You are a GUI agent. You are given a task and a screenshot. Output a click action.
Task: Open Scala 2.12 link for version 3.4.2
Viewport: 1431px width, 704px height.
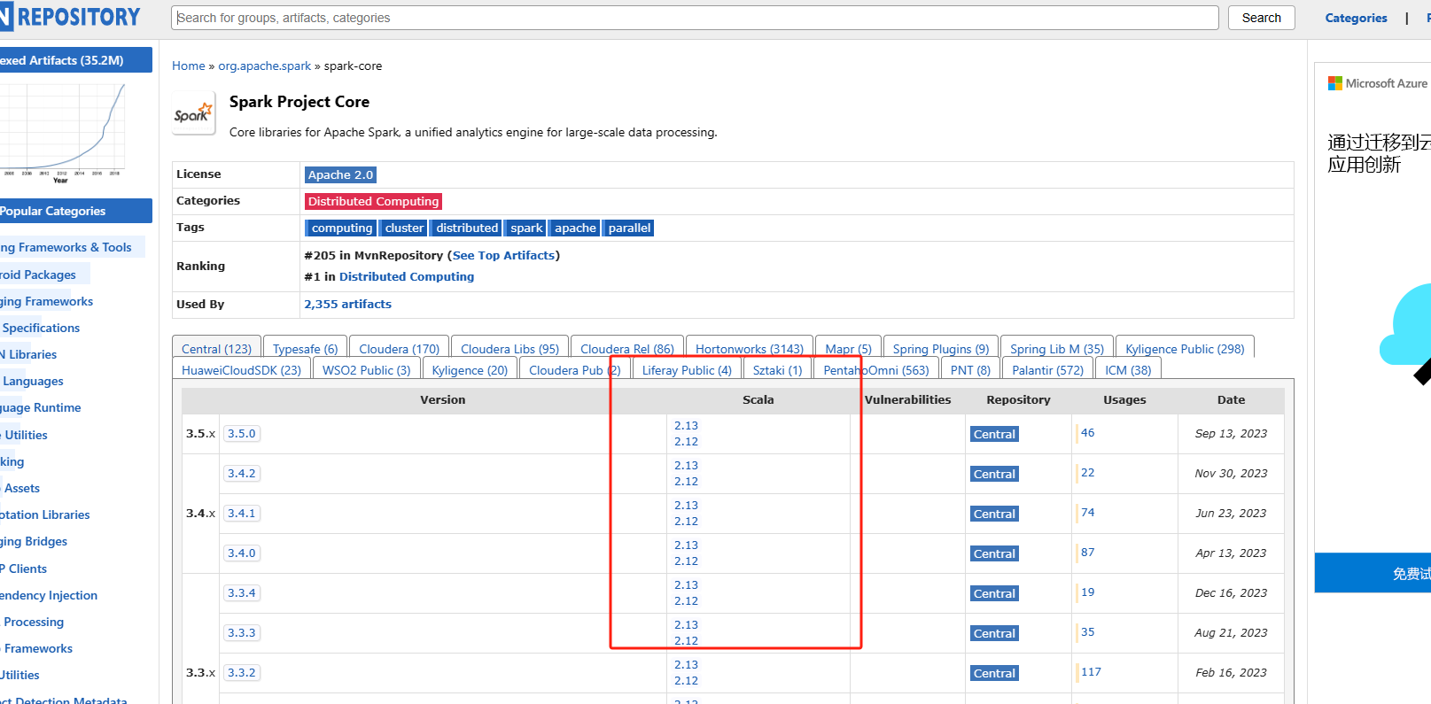pyautogui.click(x=686, y=482)
